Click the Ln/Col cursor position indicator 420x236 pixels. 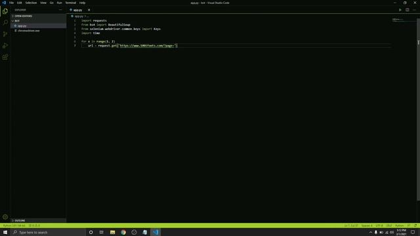coord(351,226)
